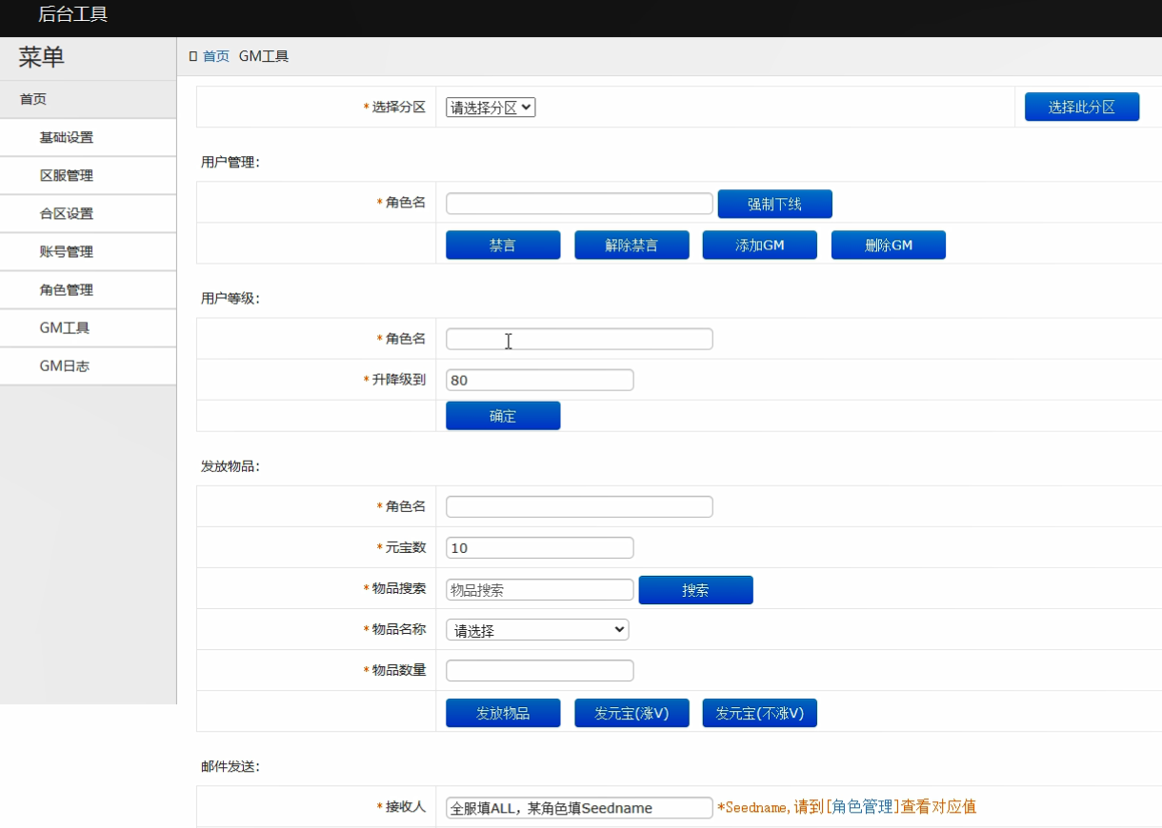Screen dimensions: 1162x828
Task: Click the 禁言 mute button
Action: (x=503, y=245)
